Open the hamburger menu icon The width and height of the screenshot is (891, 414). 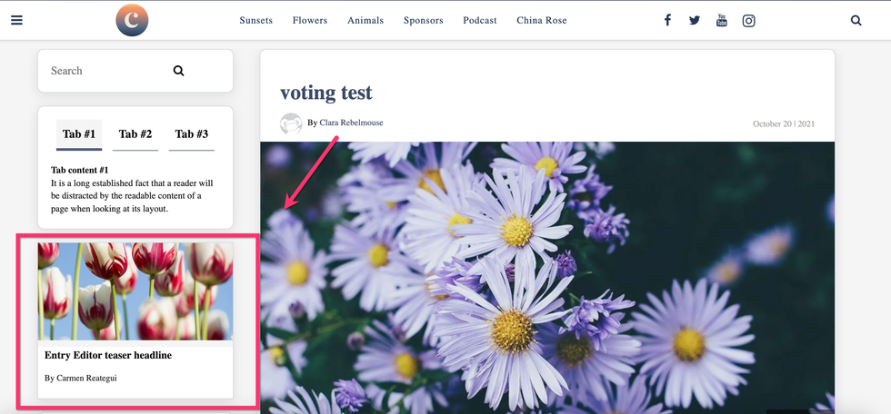(x=16, y=20)
